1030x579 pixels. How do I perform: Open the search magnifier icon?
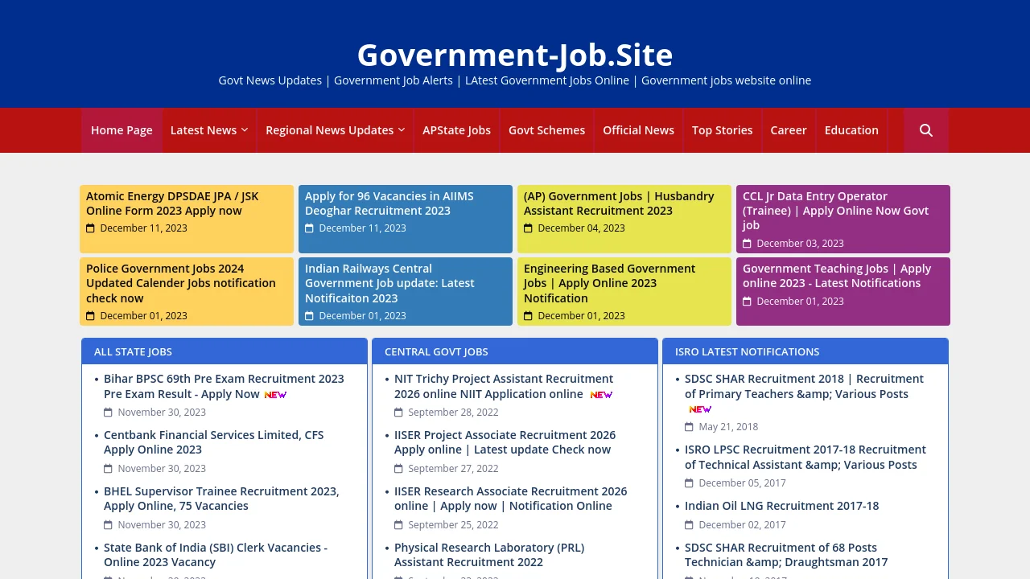925,130
